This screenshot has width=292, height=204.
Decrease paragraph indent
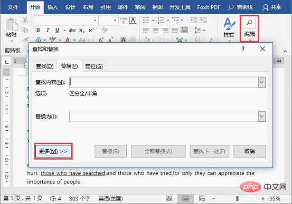click(194, 20)
